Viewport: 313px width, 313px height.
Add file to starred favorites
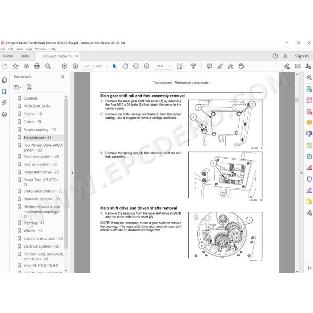[16, 66]
